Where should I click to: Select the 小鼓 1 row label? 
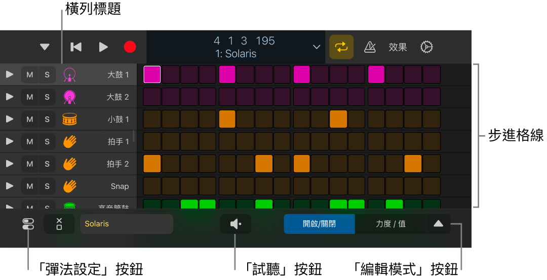[x=118, y=119]
